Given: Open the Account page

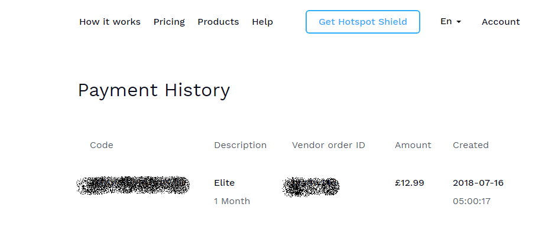Looking at the screenshot, I should 501,22.
